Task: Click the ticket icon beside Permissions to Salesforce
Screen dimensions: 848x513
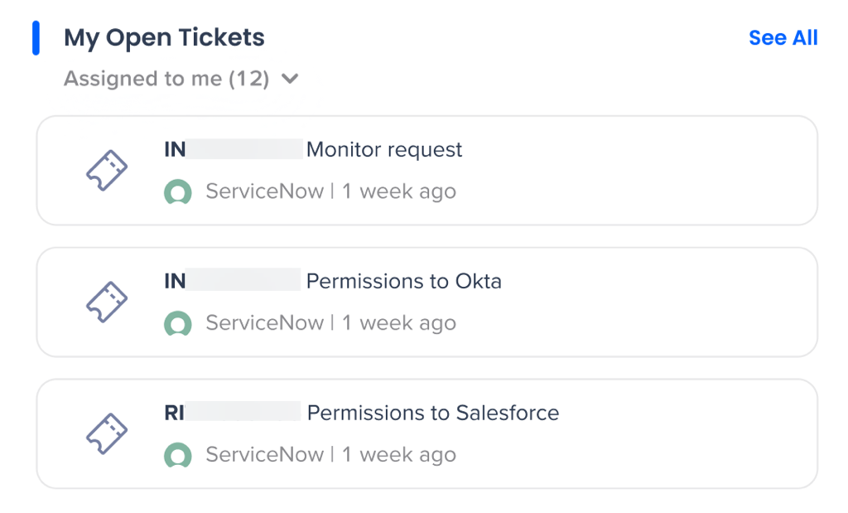Action: click(x=108, y=434)
